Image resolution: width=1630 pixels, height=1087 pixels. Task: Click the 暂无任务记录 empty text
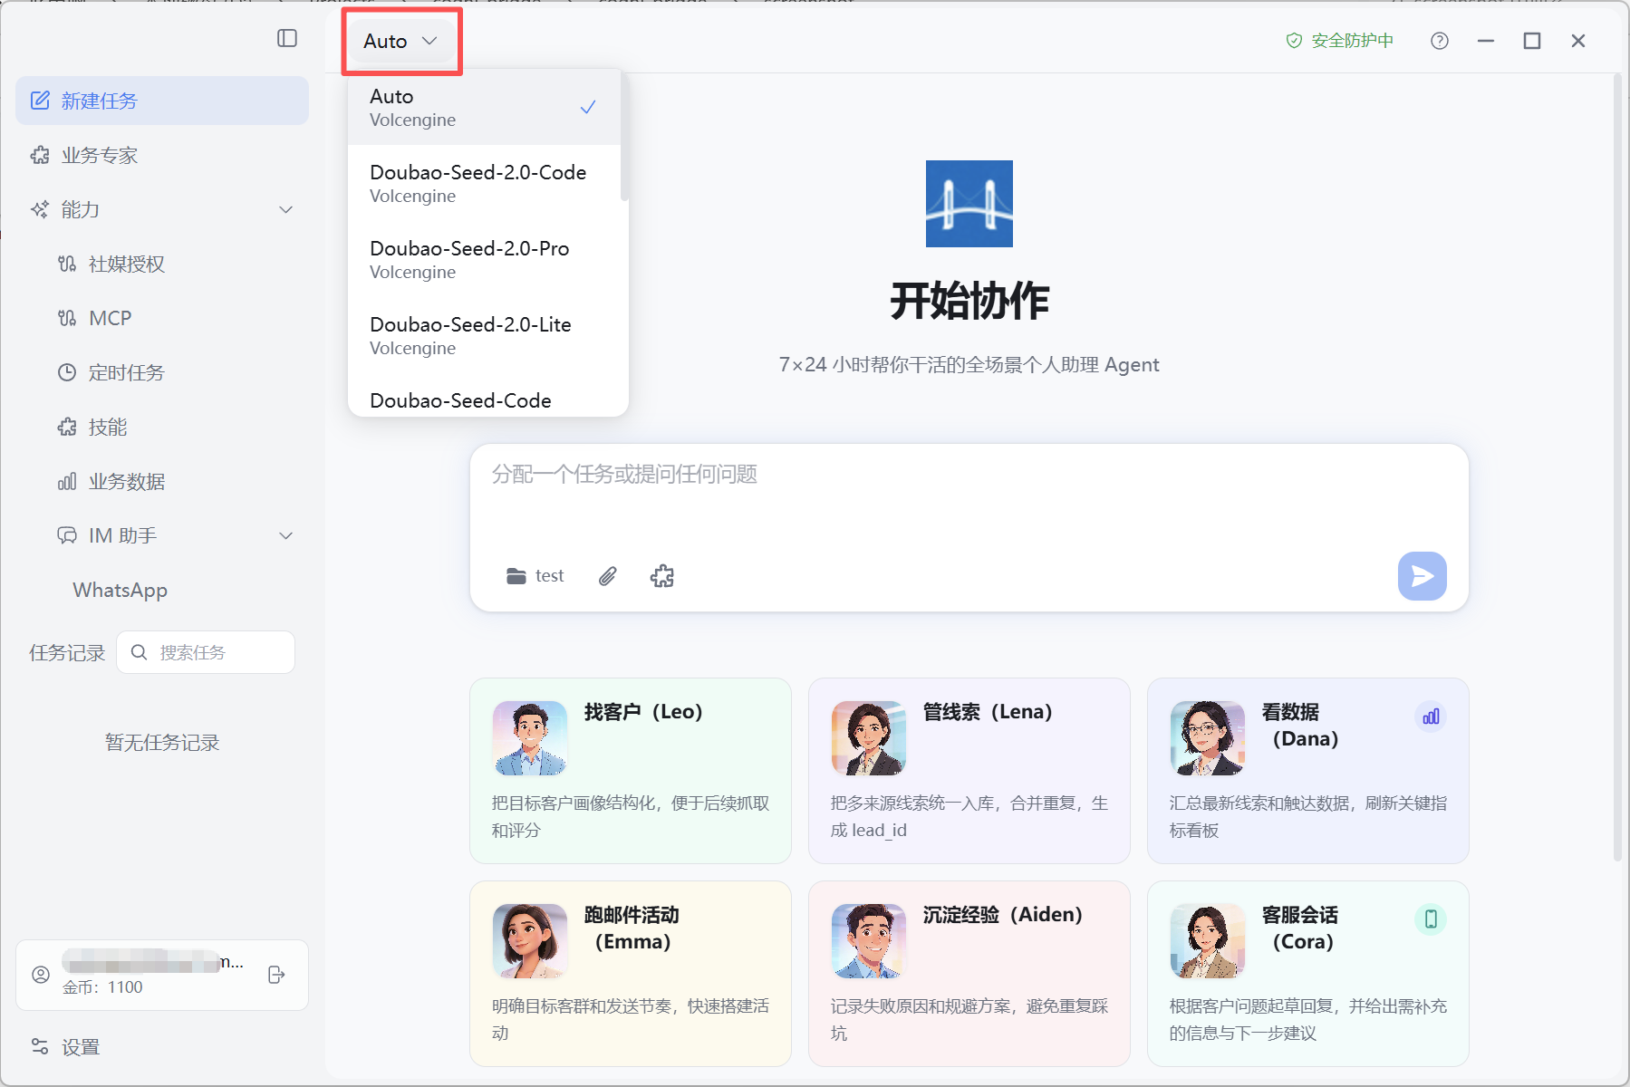162,743
